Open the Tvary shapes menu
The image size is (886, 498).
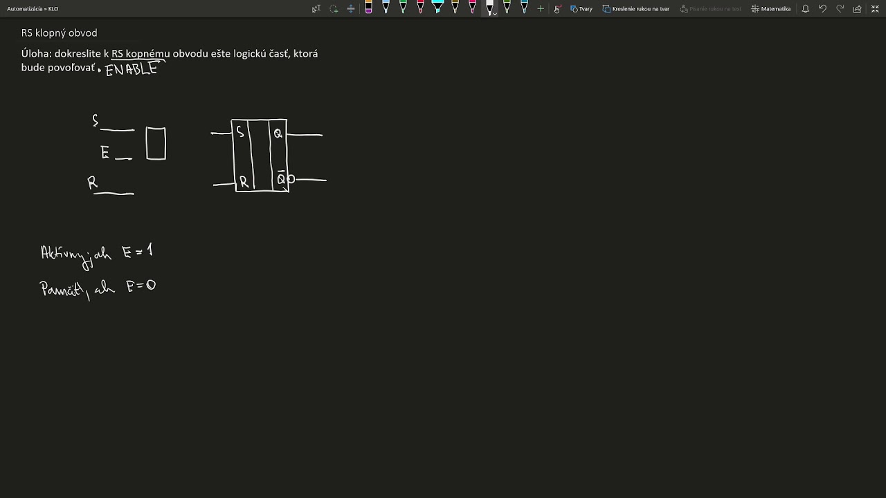coord(581,9)
